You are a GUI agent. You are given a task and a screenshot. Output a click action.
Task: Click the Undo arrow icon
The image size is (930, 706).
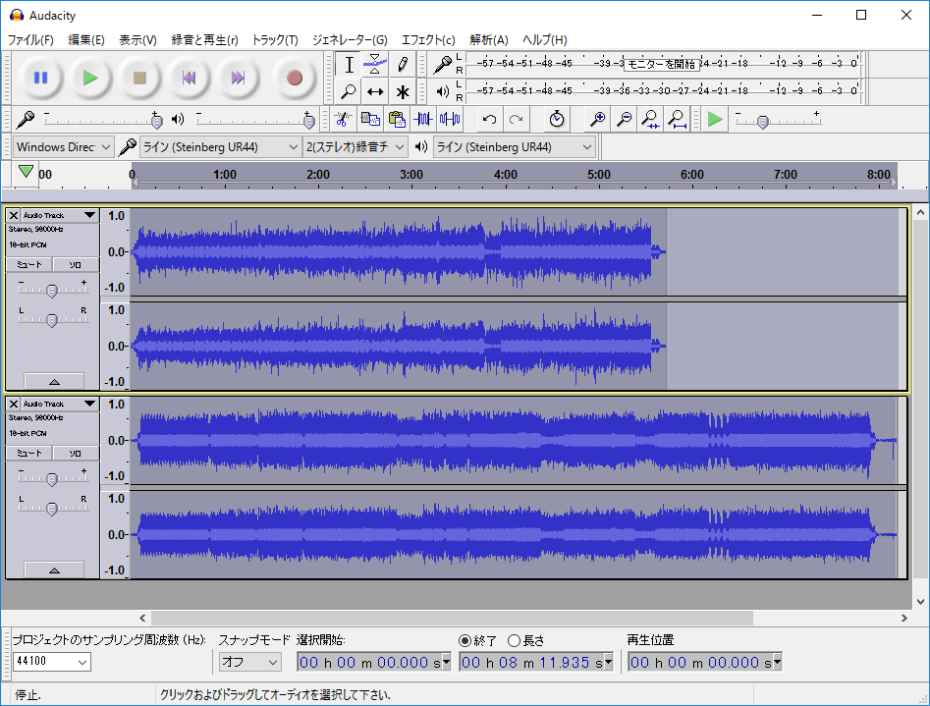[x=489, y=119]
